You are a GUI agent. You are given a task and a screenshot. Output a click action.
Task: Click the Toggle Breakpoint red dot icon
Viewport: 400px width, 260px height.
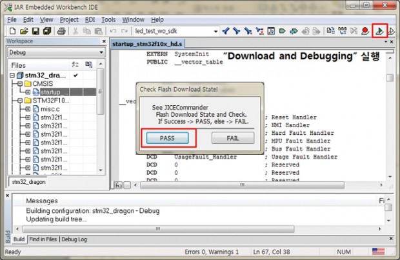click(x=365, y=31)
